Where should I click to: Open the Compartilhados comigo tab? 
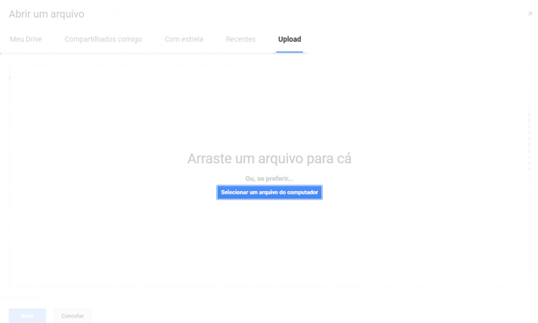103,39
